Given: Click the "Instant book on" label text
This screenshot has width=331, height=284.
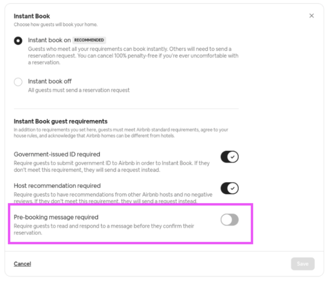Looking at the screenshot, I should 49,40.
